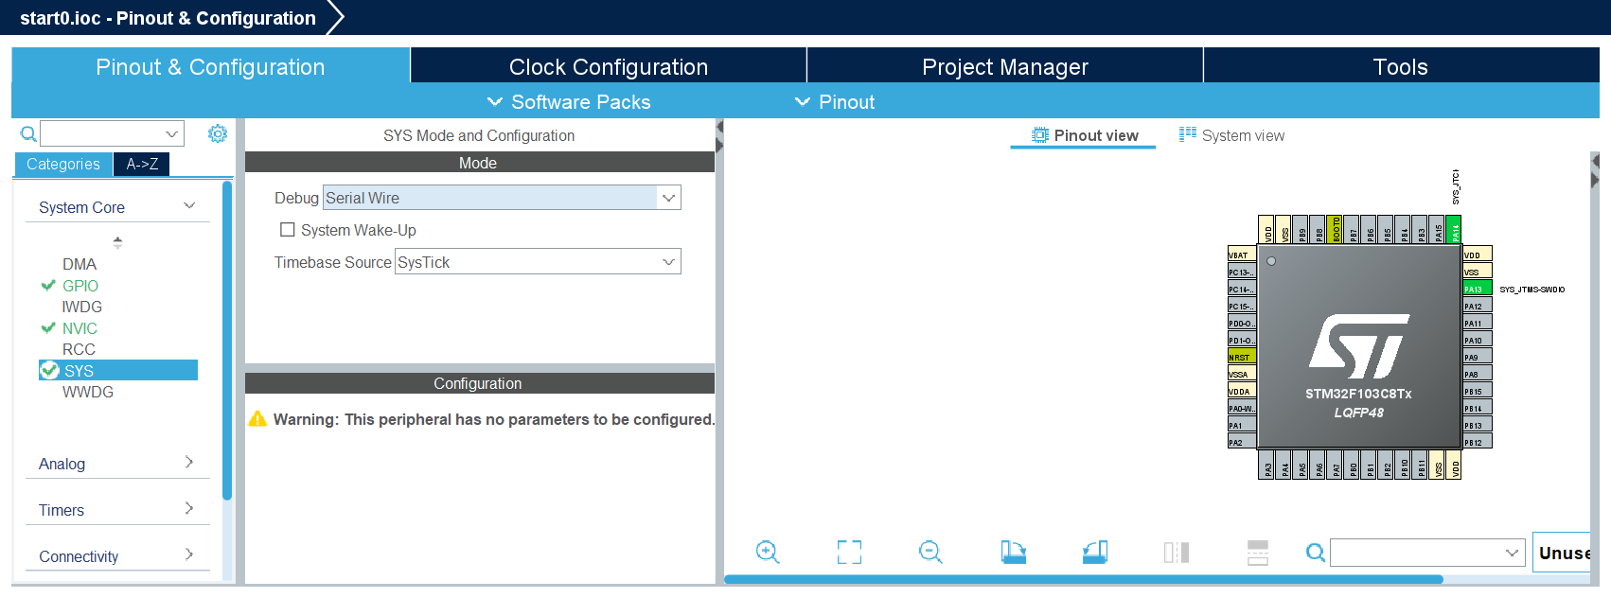1611x598 pixels.
Task: Click the PA9 pin on chip
Action: pos(1478,357)
